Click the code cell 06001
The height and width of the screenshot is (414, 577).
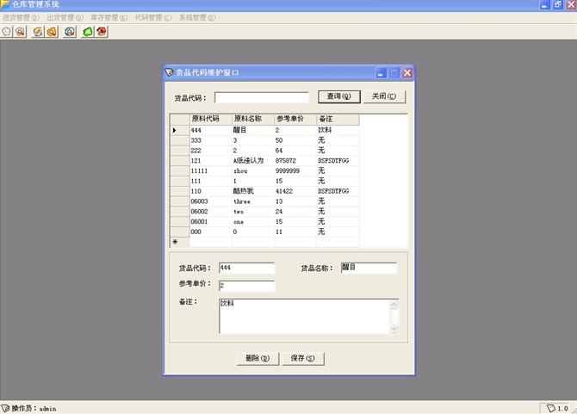pos(211,222)
